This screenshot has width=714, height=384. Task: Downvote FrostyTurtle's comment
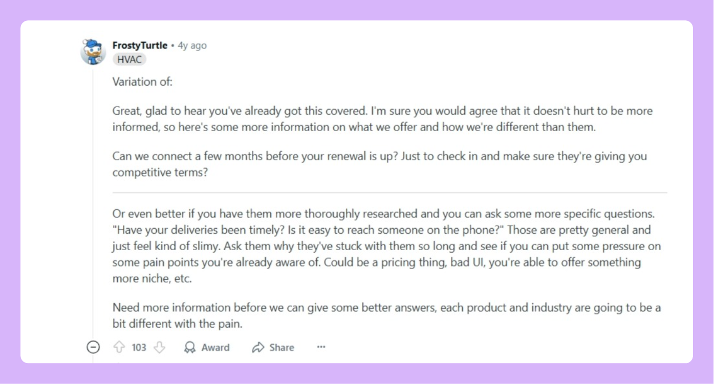160,348
